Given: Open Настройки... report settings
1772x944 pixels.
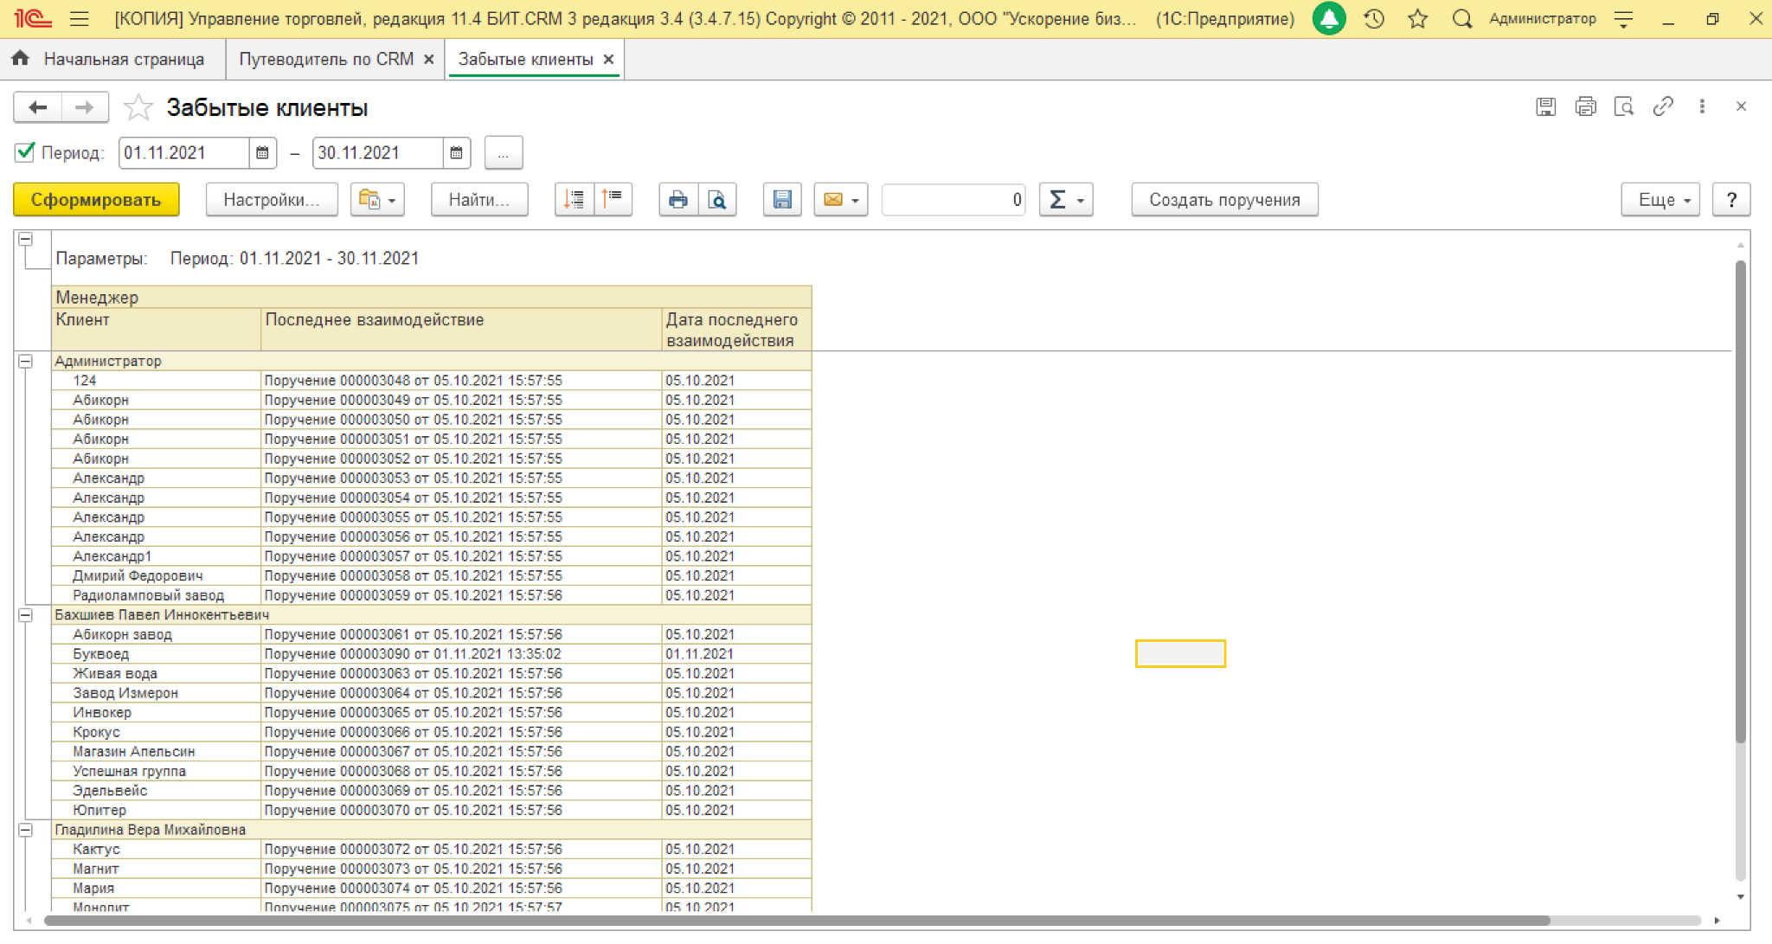Looking at the screenshot, I should click(271, 200).
